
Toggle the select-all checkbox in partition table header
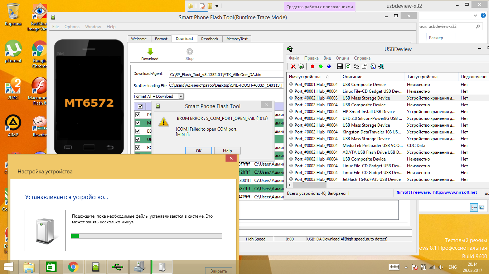(140, 106)
